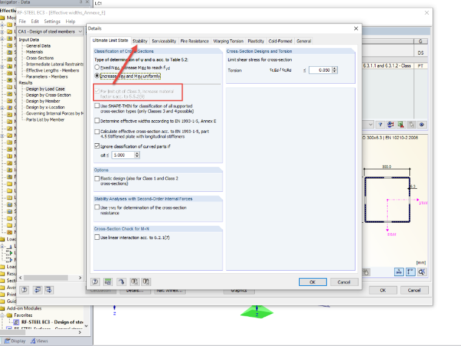Image resolution: width=461 pixels, height=346 pixels.
Task: Click the help icon in RF-STEEL window bottom-left
Action: coord(24,290)
